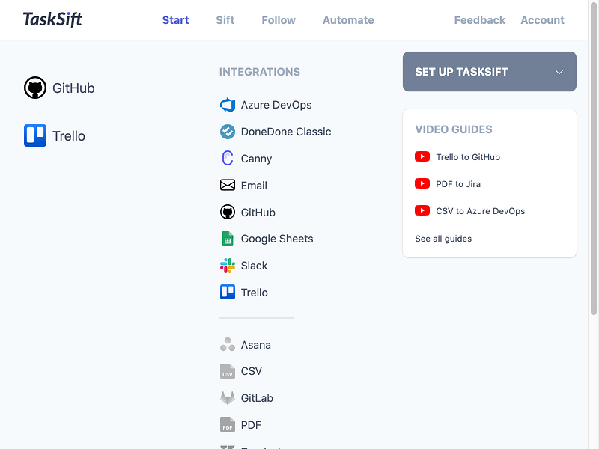Image resolution: width=599 pixels, height=449 pixels.
Task: Switch to the Sift tab
Action: point(225,20)
